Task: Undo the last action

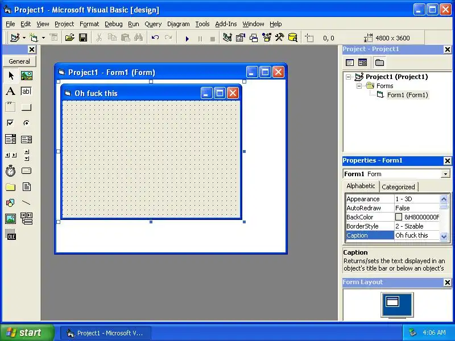Action: pyautogui.click(x=155, y=38)
